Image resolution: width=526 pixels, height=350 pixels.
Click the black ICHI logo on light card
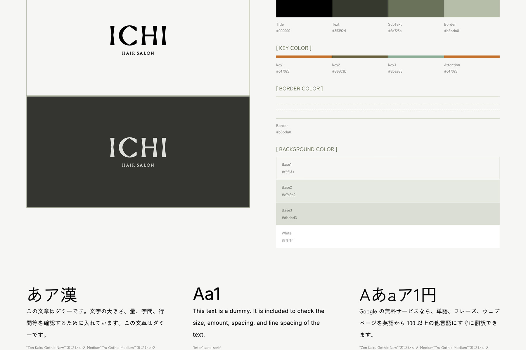(138, 36)
